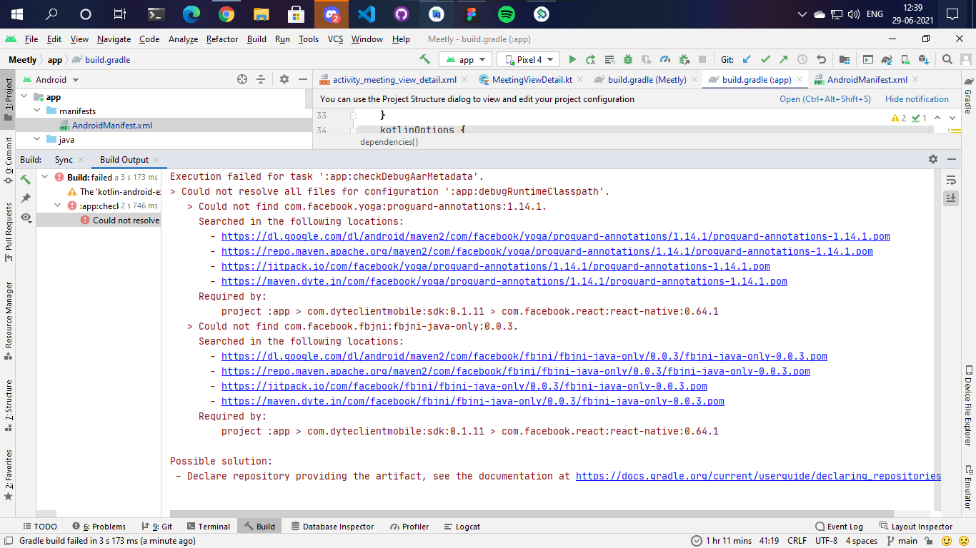
Task: Pin the Build tab with pin icon
Action: click(x=26, y=198)
